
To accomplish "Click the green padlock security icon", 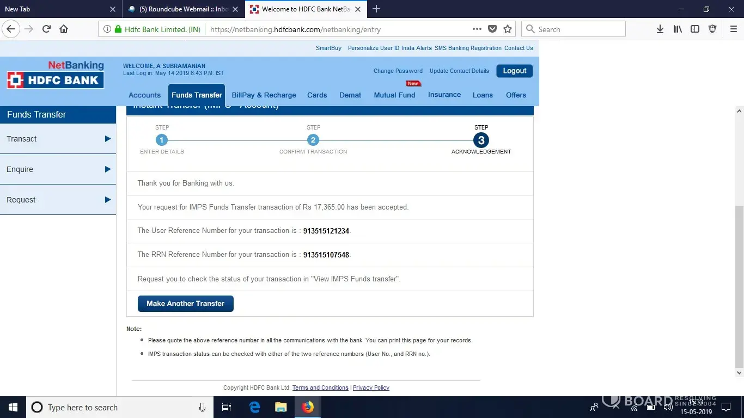I will 118,29.
